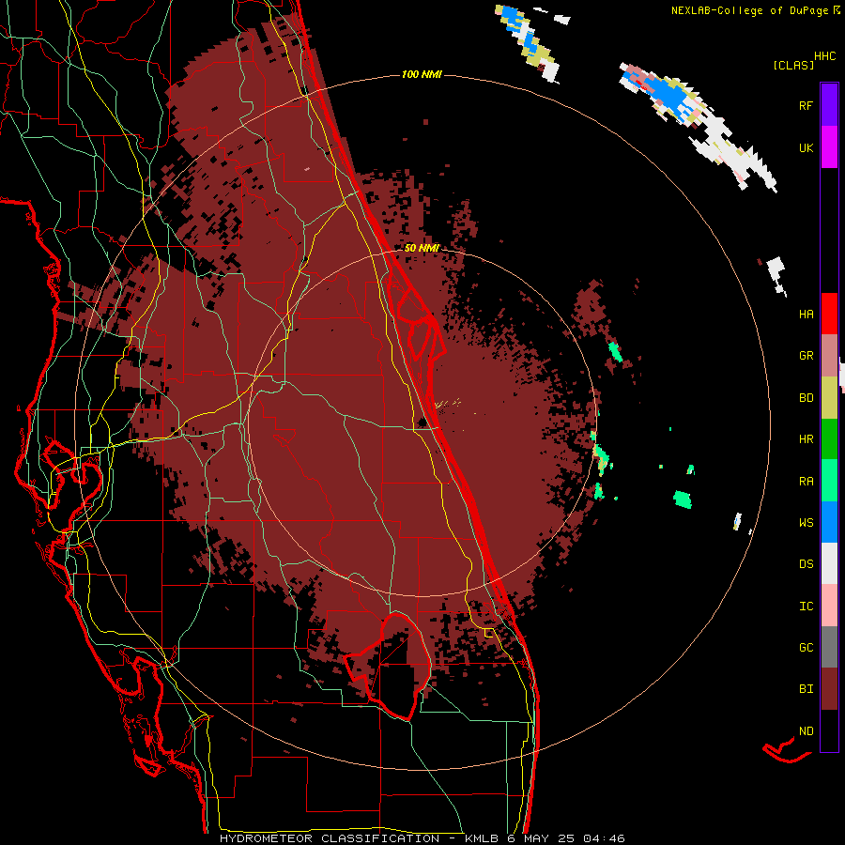Image resolution: width=845 pixels, height=845 pixels.
Task: Click the BD label in the legend
Action: [806, 398]
